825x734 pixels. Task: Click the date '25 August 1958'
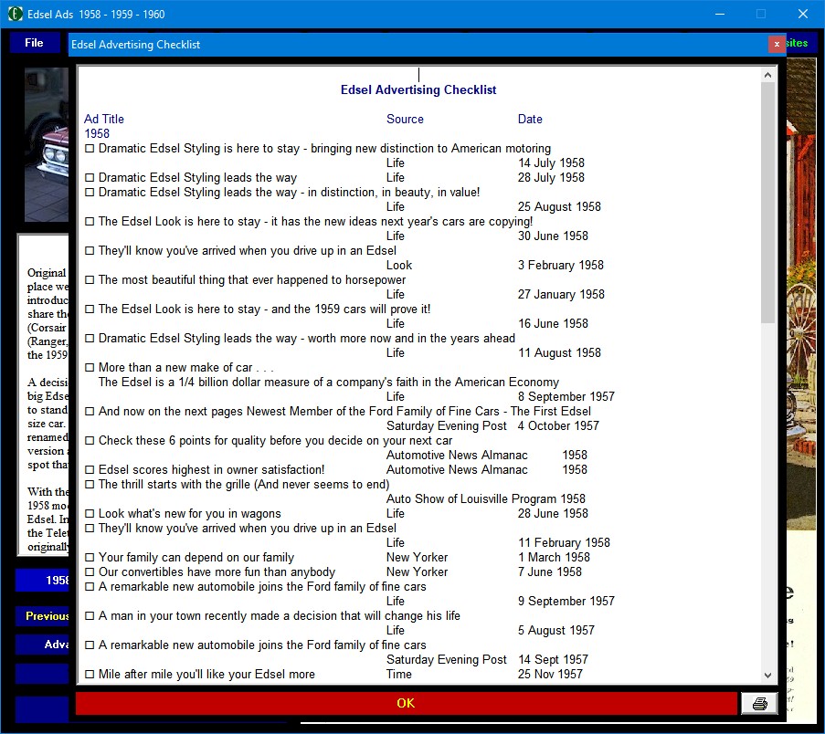[x=559, y=207]
